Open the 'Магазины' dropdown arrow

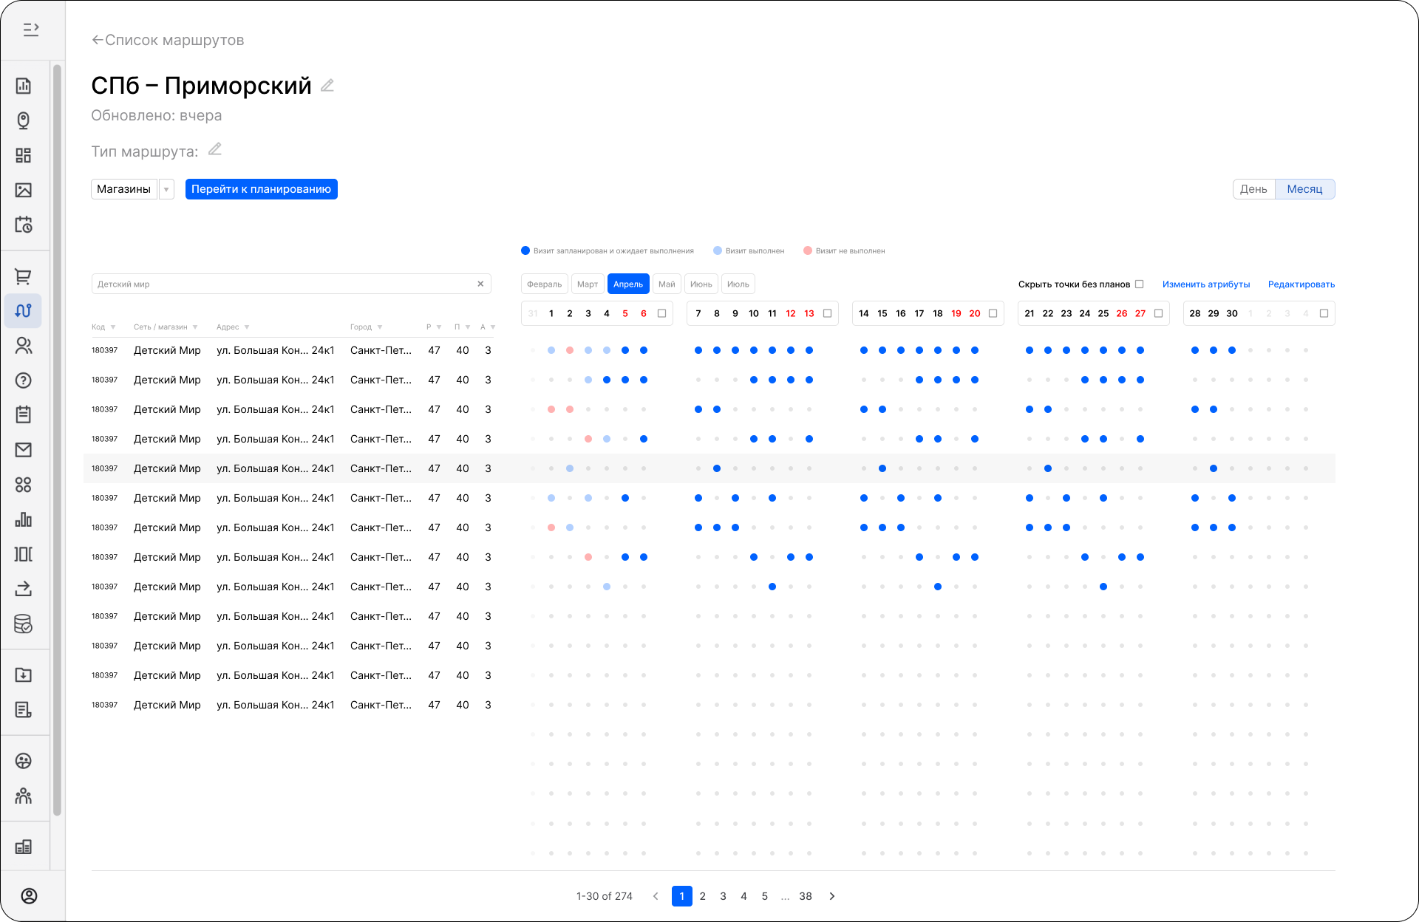166,189
